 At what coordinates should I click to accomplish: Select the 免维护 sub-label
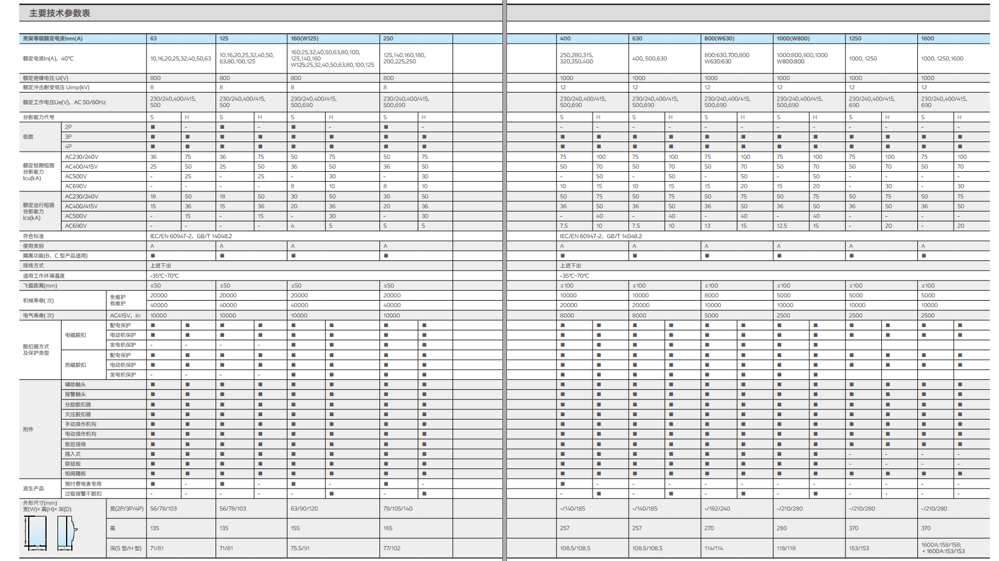[118, 297]
